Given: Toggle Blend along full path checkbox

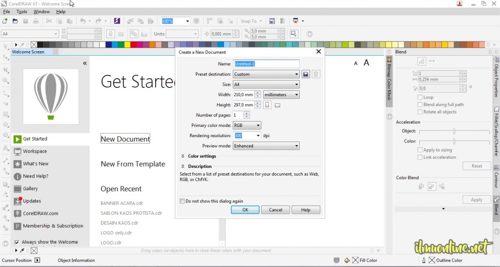Looking at the screenshot, I should click(x=420, y=104).
